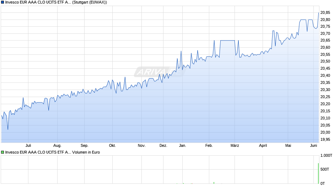Image resolution: width=334 pixels, height=187 pixels.
Task: Click the Mai month axis label
Action: (288, 146)
